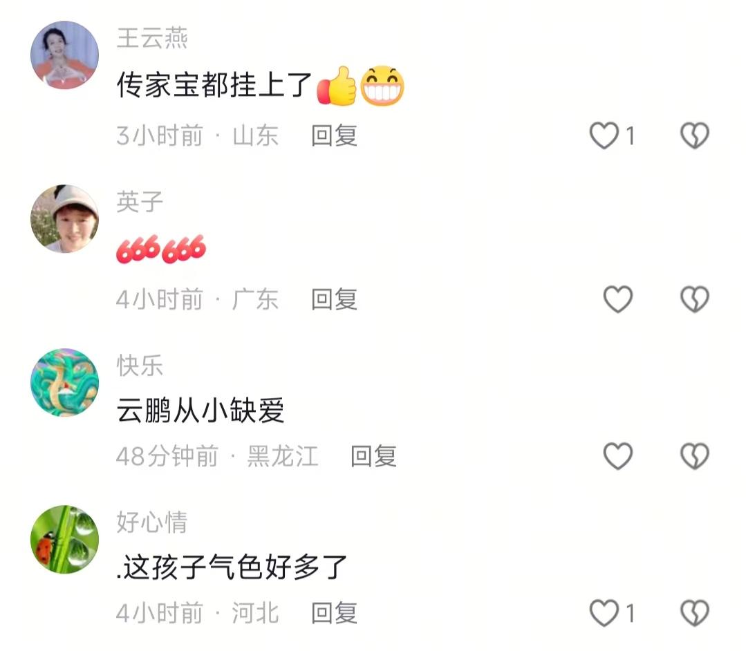The image size is (746, 651).
Task: Open username 好心情
Action: click(x=152, y=522)
